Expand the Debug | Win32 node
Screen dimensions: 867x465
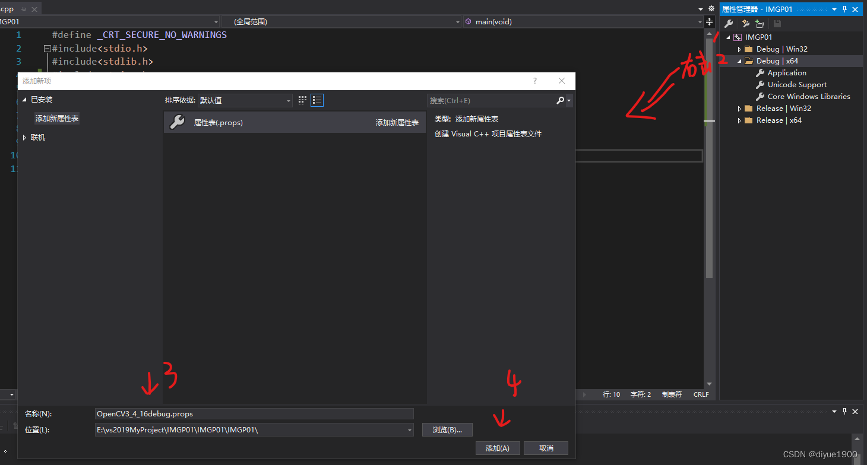pyautogui.click(x=739, y=49)
